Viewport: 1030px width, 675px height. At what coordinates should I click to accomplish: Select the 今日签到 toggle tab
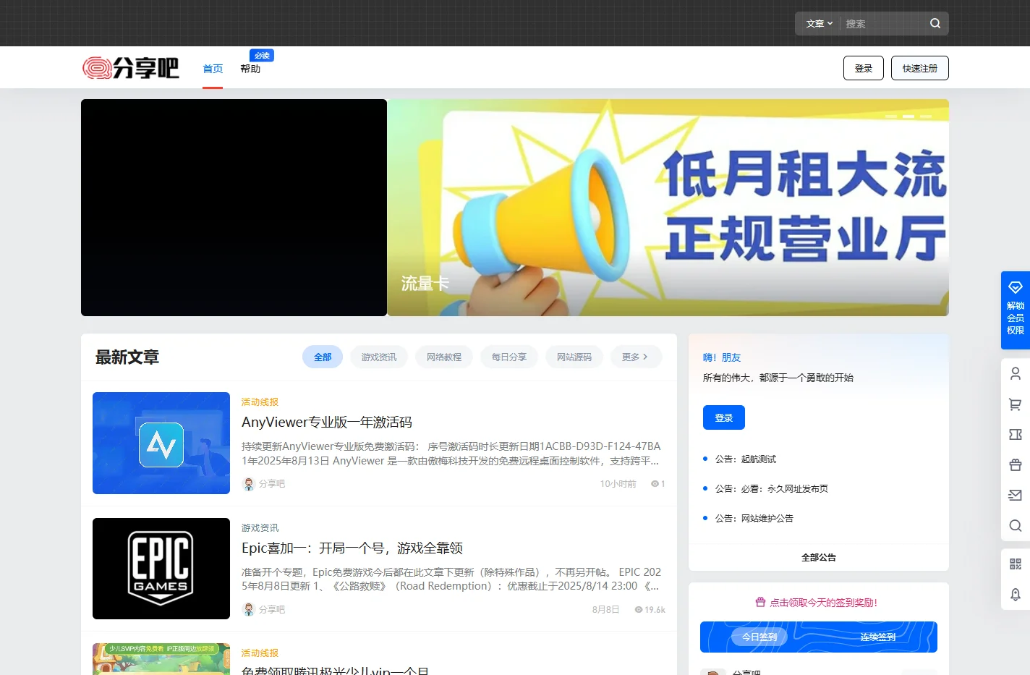(759, 637)
